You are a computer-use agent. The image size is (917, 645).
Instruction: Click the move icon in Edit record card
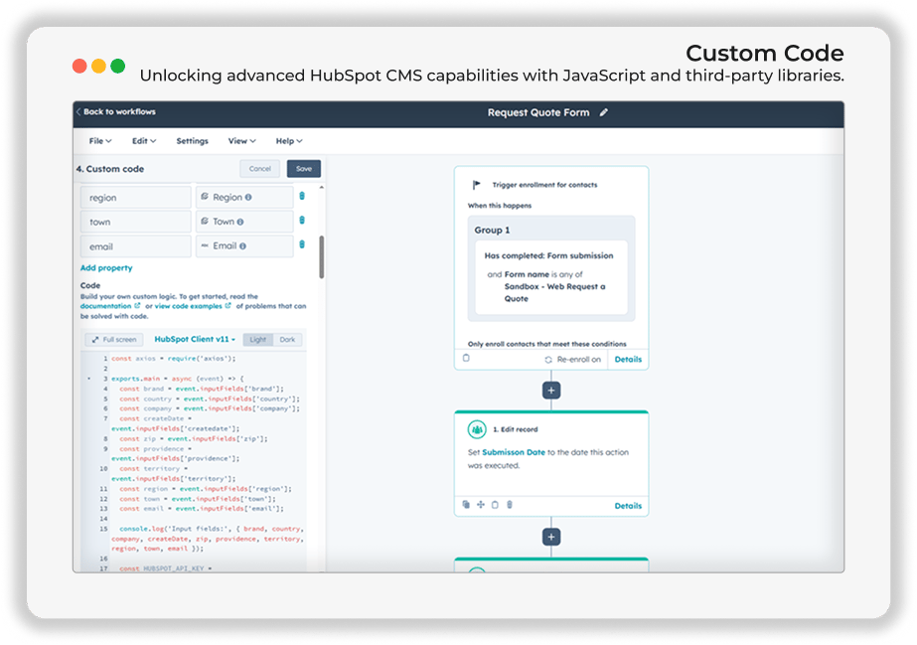pos(480,504)
